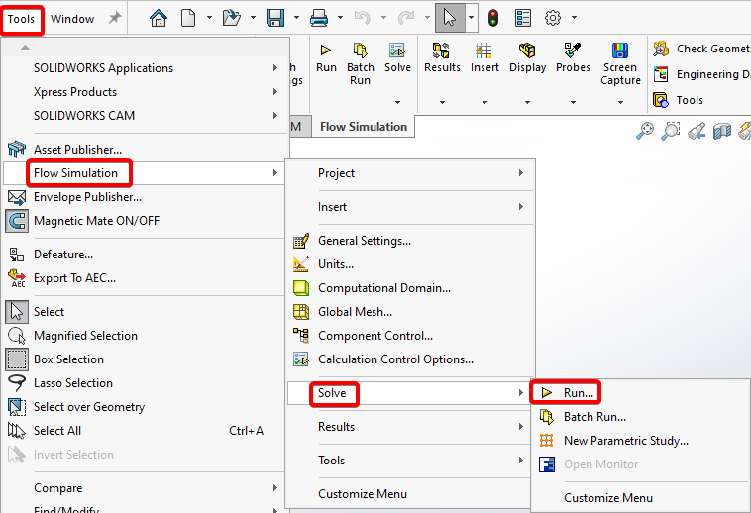Click the File Properties list icon
751x513 pixels.
(522, 18)
